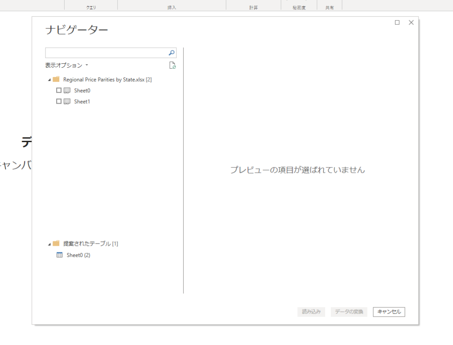The image size is (453, 345).
Task: Click the データの変換 button
Action: (x=349, y=312)
